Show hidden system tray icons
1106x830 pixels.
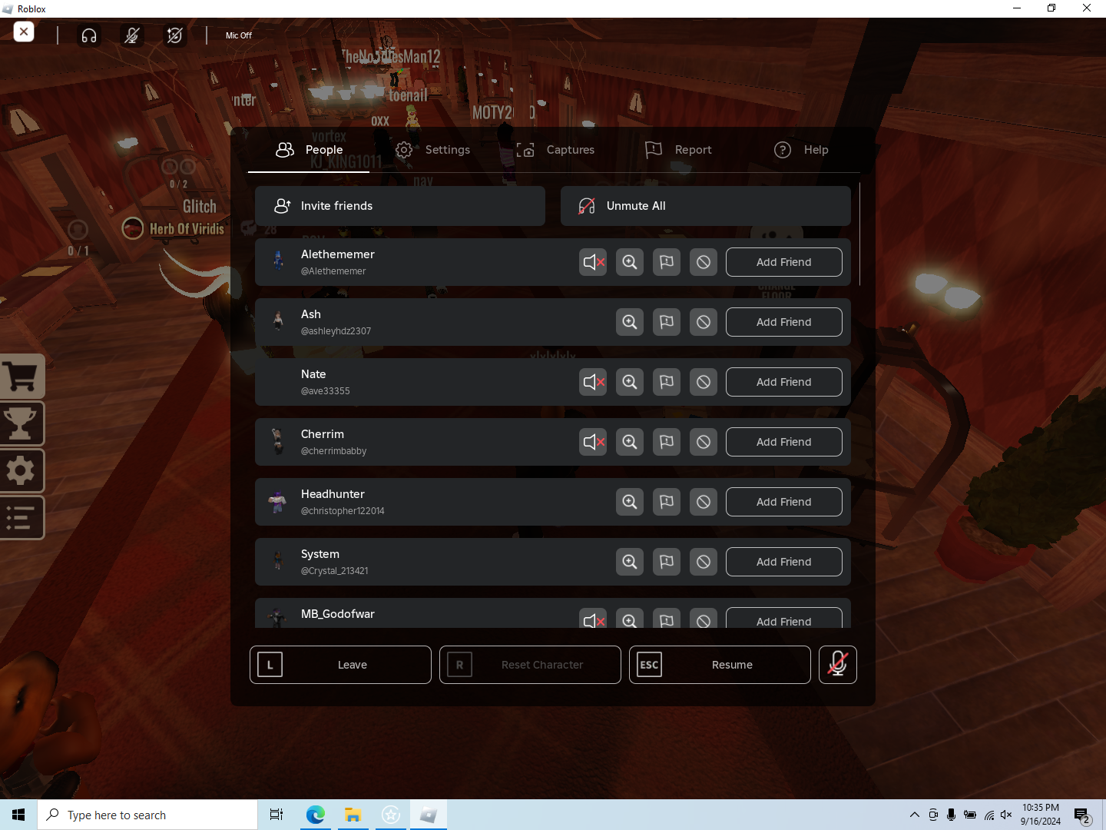[x=914, y=815]
